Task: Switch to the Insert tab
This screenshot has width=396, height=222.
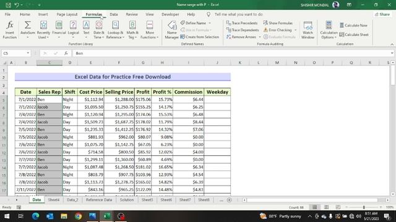Action: 43,14
